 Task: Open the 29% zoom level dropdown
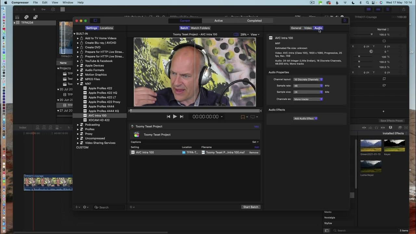244,34
